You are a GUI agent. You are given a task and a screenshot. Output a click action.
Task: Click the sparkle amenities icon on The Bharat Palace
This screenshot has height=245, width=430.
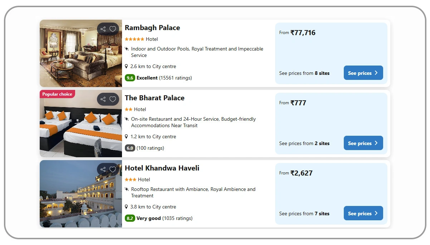pyautogui.click(x=127, y=119)
